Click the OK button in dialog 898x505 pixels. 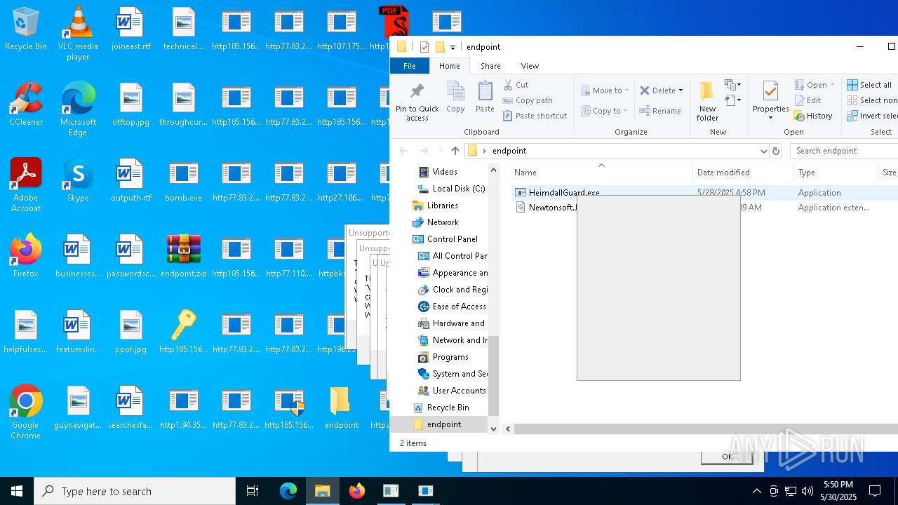[727, 457]
